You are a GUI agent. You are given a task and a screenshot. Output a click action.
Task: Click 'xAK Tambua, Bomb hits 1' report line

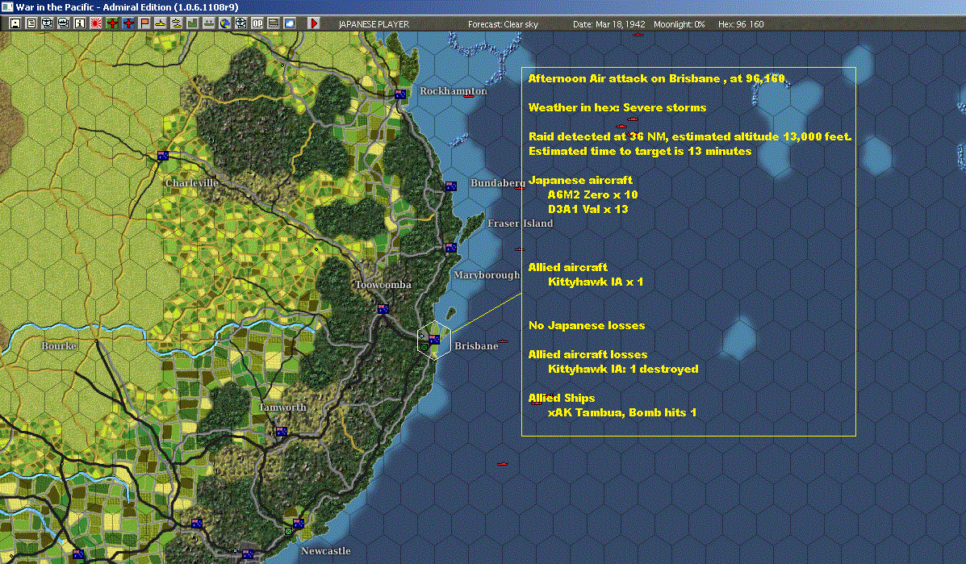(x=622, y=412)
